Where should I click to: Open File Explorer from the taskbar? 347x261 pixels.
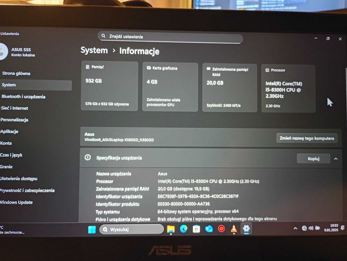171,229
